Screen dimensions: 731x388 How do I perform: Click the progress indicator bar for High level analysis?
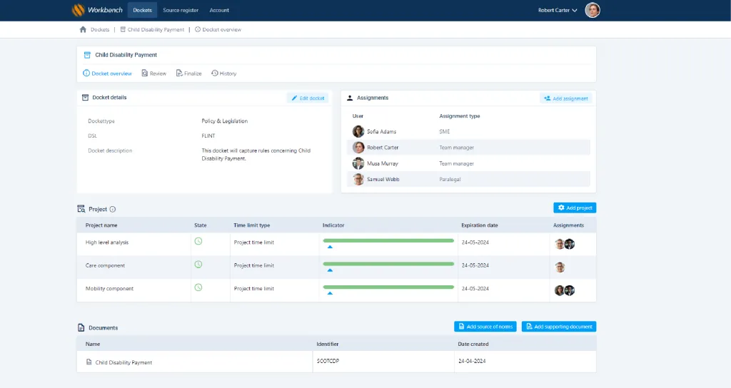(388, 241)
